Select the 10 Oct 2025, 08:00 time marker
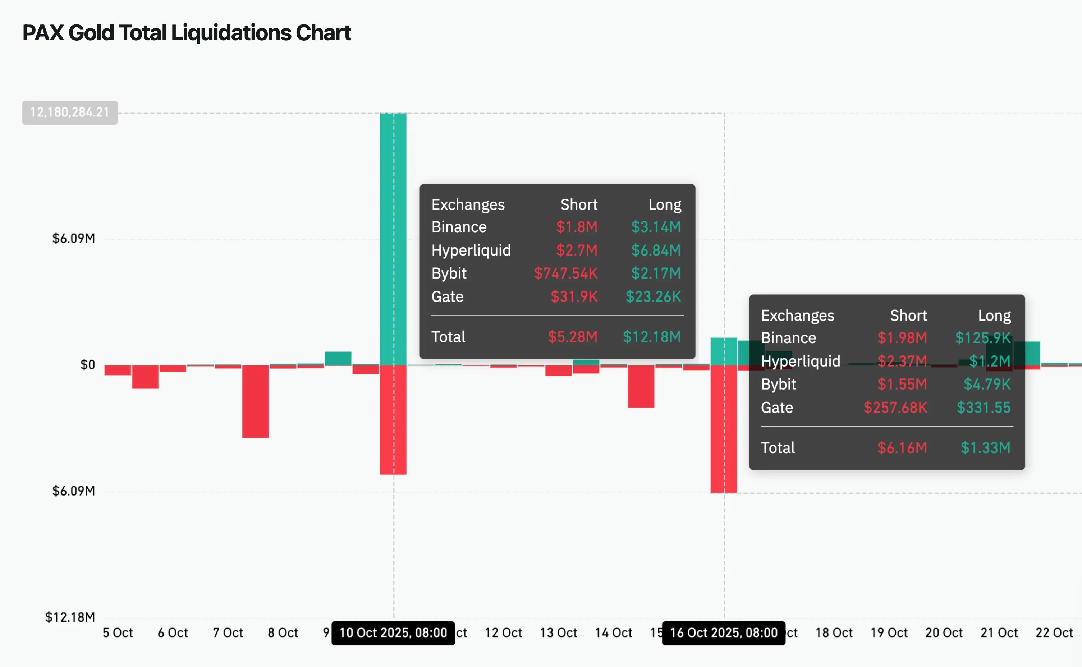Viewport: 1082px width, 667px height. 393,632
